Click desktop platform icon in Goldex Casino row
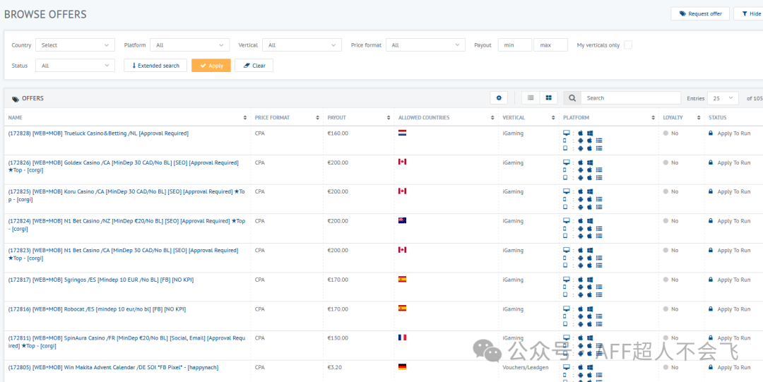 click(x=566, y=162)
